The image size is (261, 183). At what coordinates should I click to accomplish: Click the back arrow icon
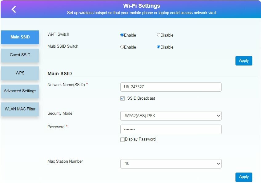pyautogui.click(x=14, y=9)
